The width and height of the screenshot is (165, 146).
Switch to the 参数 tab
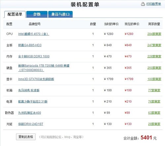click(x=37, y=14)
